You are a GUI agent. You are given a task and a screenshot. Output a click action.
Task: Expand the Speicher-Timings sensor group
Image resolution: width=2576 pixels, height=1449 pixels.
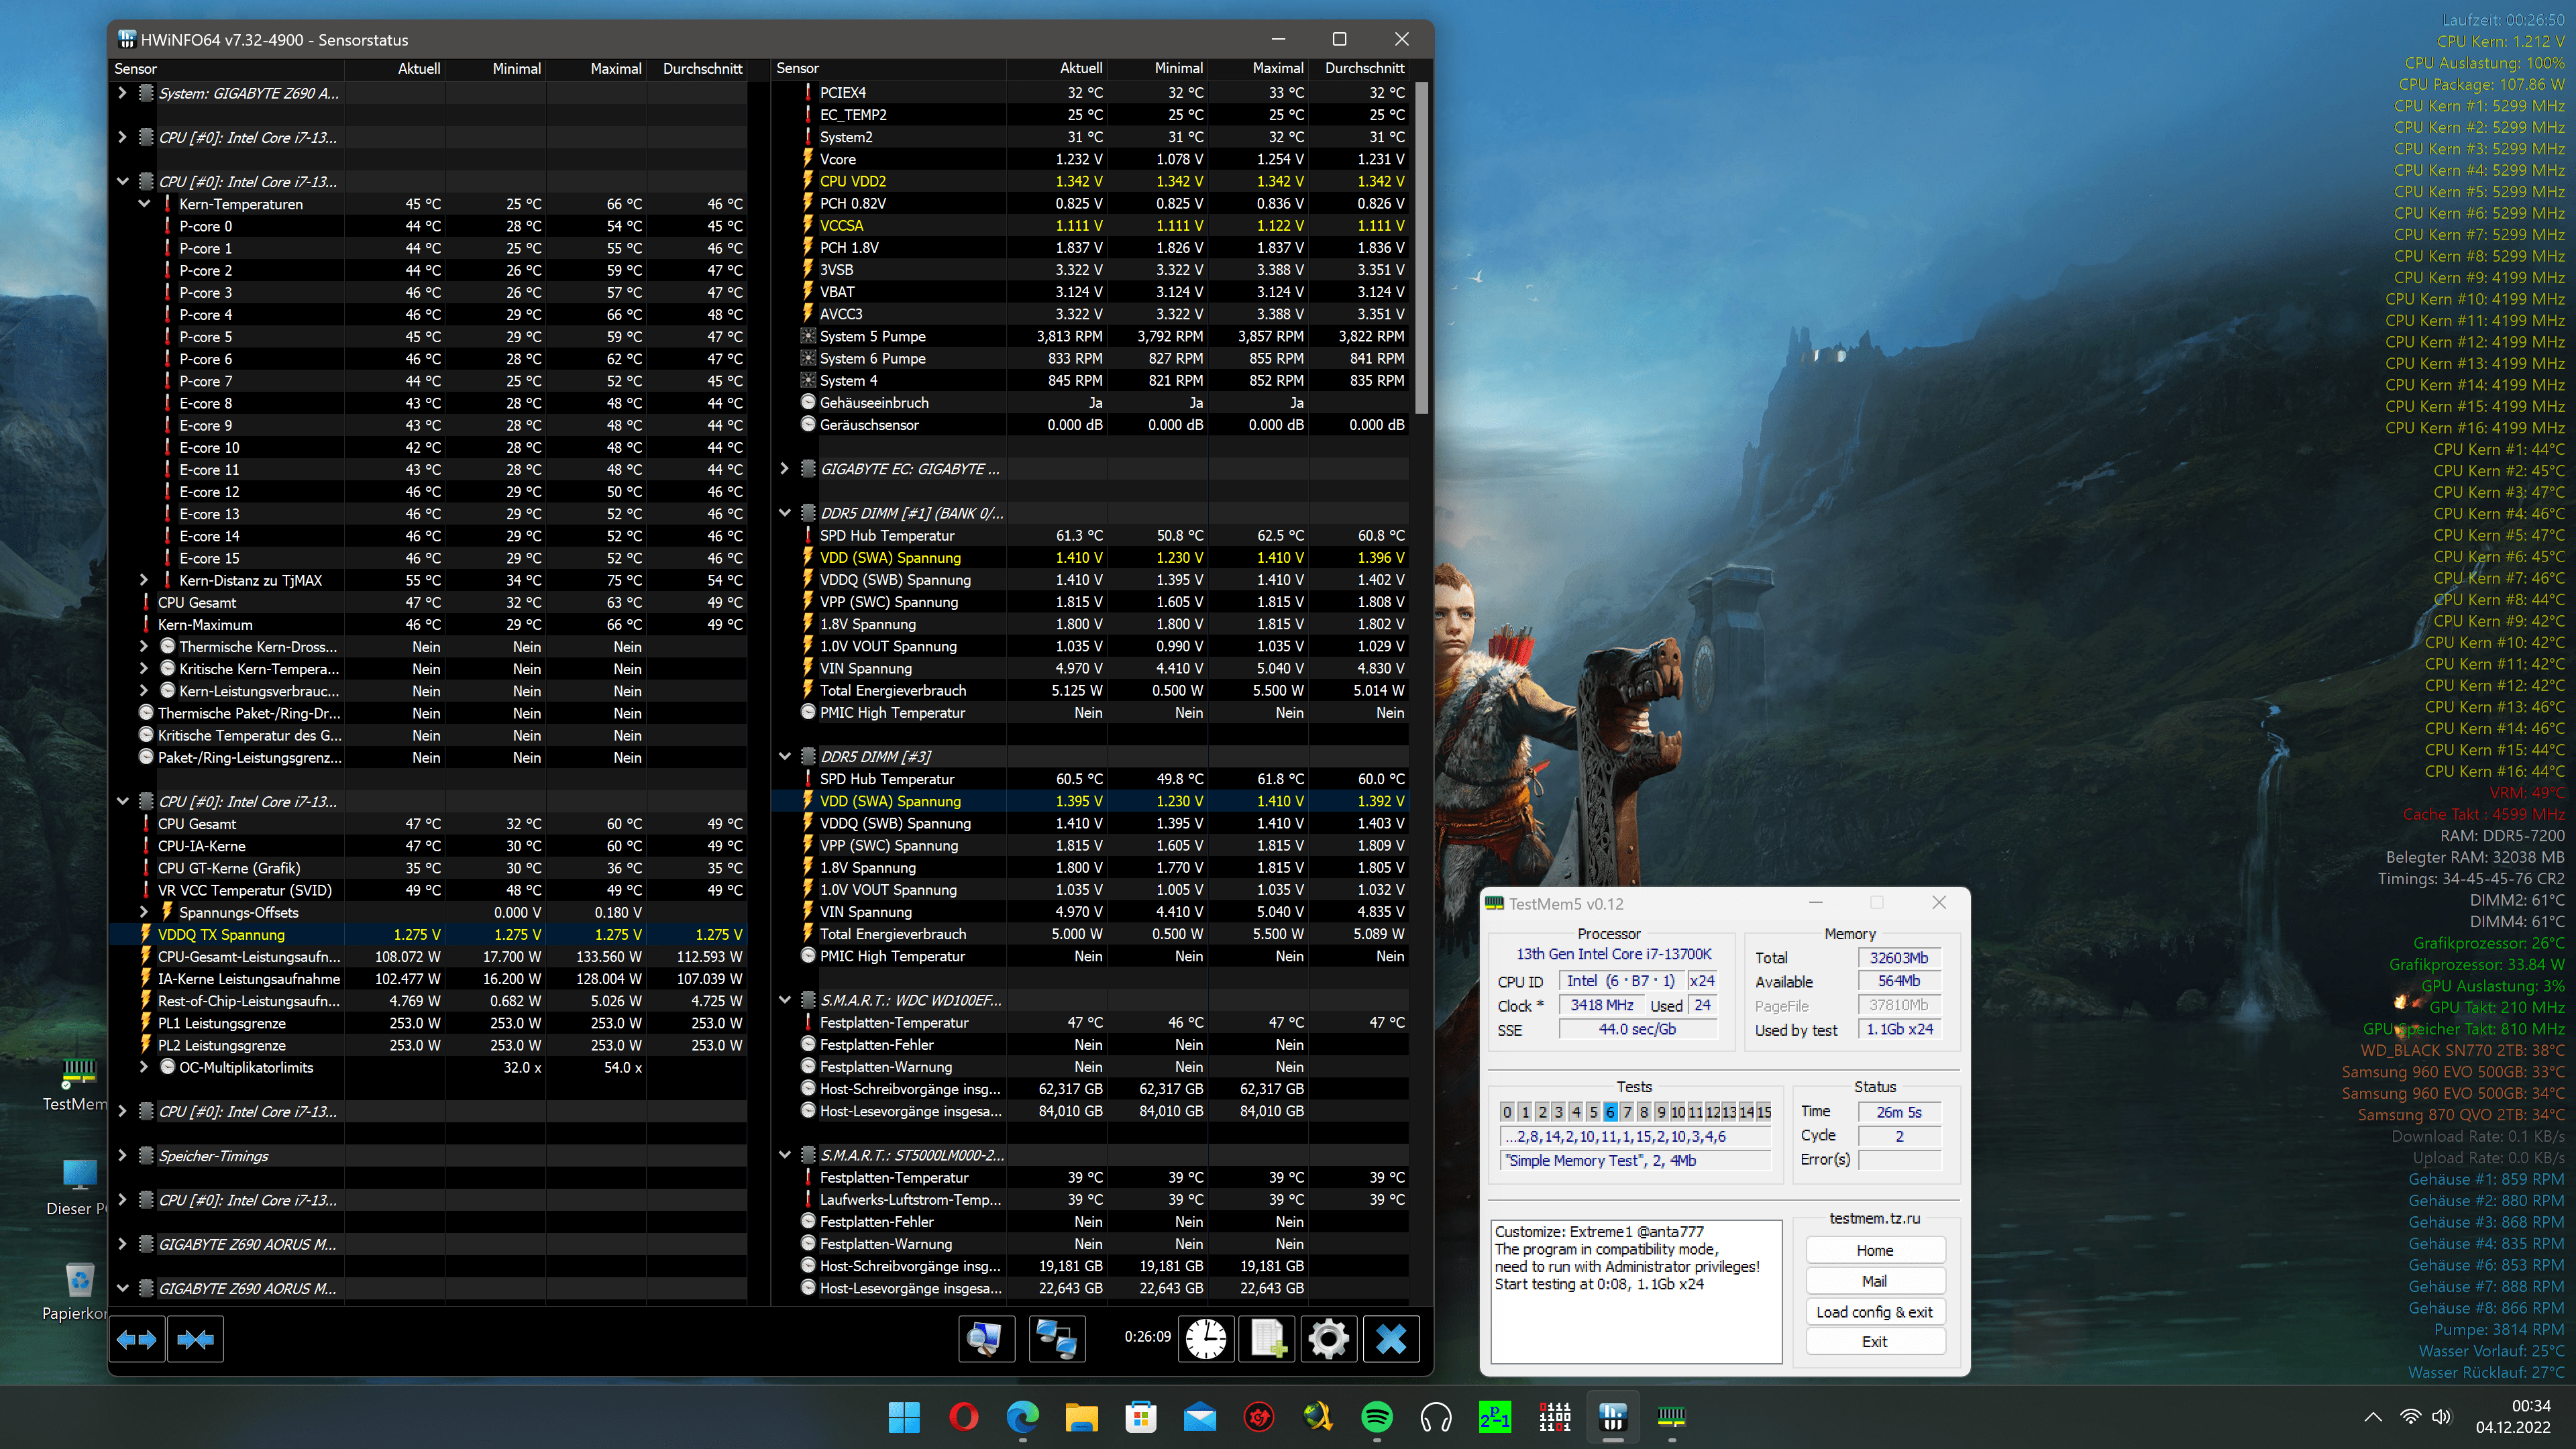click(x=122, y=1156)
